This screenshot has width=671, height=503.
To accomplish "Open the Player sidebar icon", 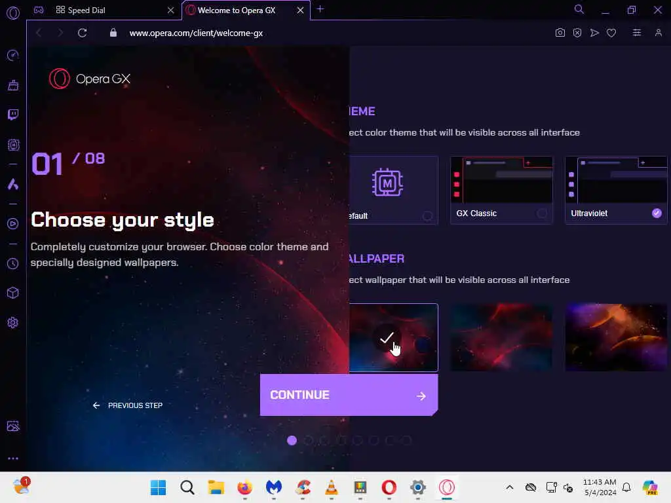I will (x=13, y=224).
